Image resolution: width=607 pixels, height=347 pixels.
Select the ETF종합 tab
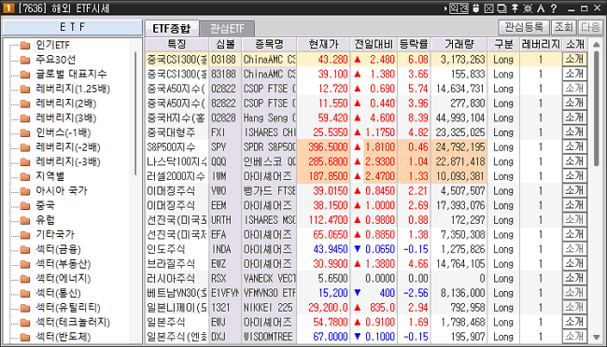point(172,29)
